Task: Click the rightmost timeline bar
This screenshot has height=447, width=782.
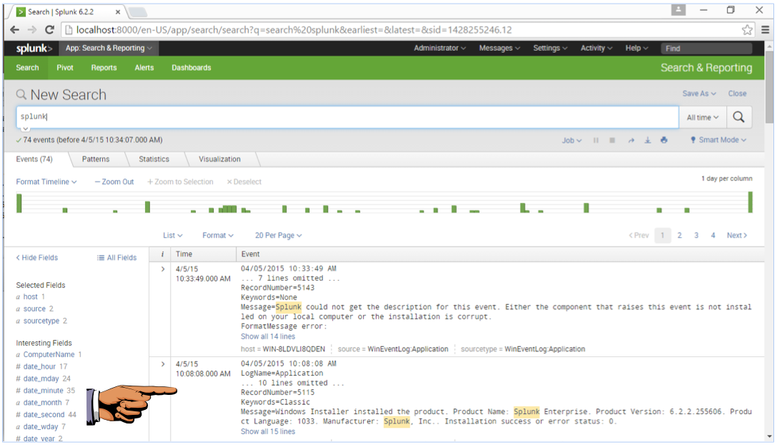Action: pyautogui.click(x=750, y=202)
